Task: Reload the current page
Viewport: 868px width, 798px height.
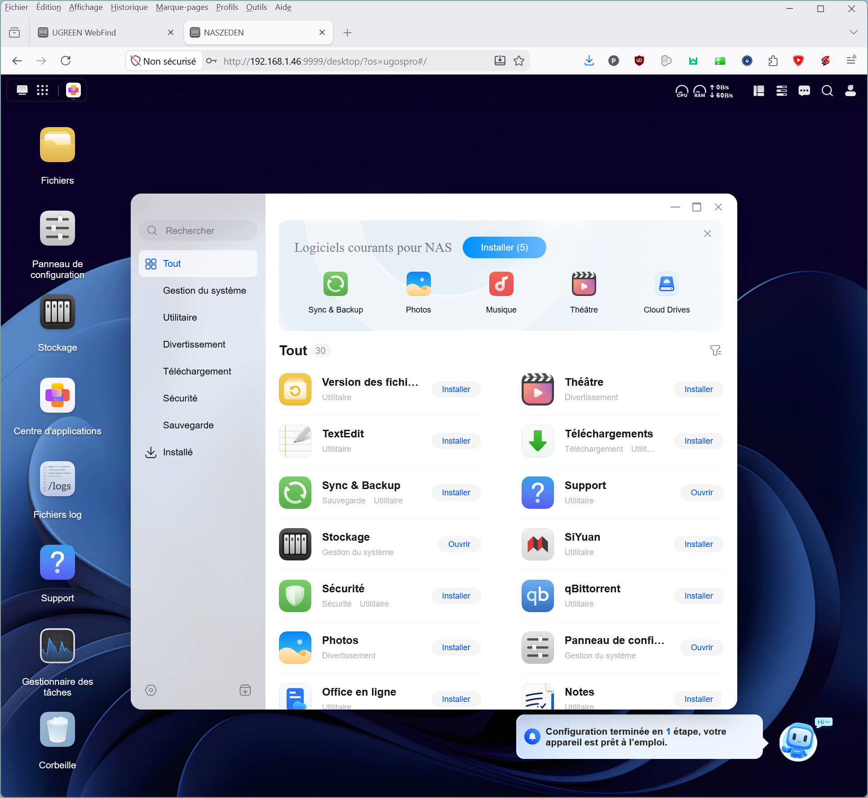Action: click(x=66, y=61)
